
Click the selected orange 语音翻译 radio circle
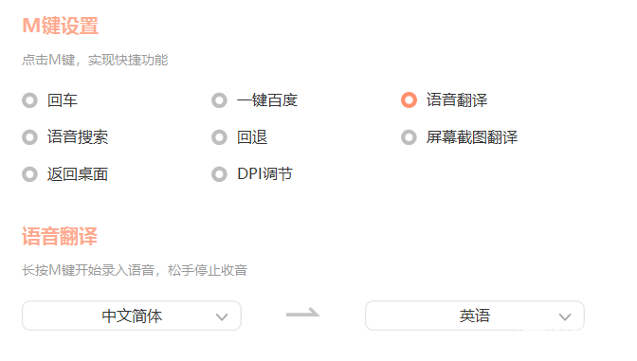pos(409,100)
